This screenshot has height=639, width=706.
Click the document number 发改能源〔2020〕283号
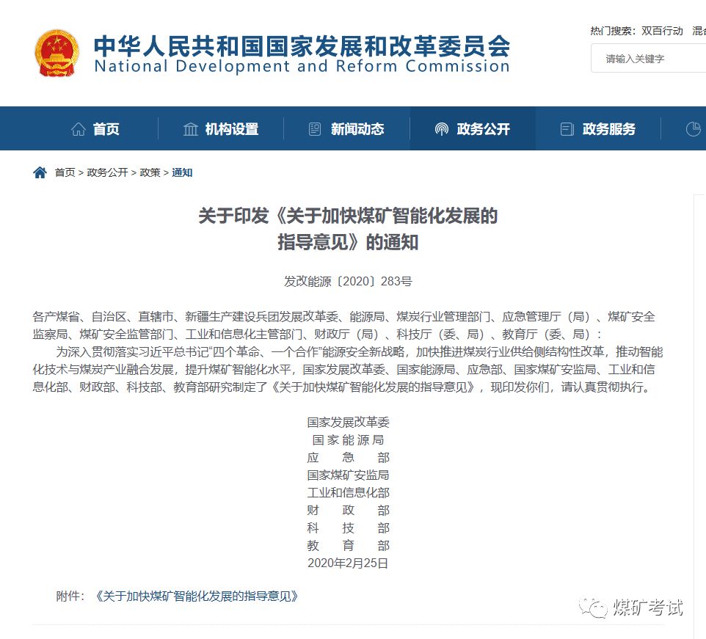[x=348, y=281]
